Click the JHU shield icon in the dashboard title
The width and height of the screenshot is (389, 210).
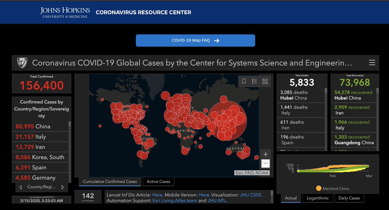point(21,63)
